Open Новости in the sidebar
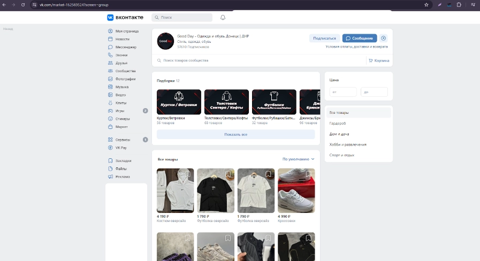The height and width of the screenshot is (261, 480). pos(123,39)
